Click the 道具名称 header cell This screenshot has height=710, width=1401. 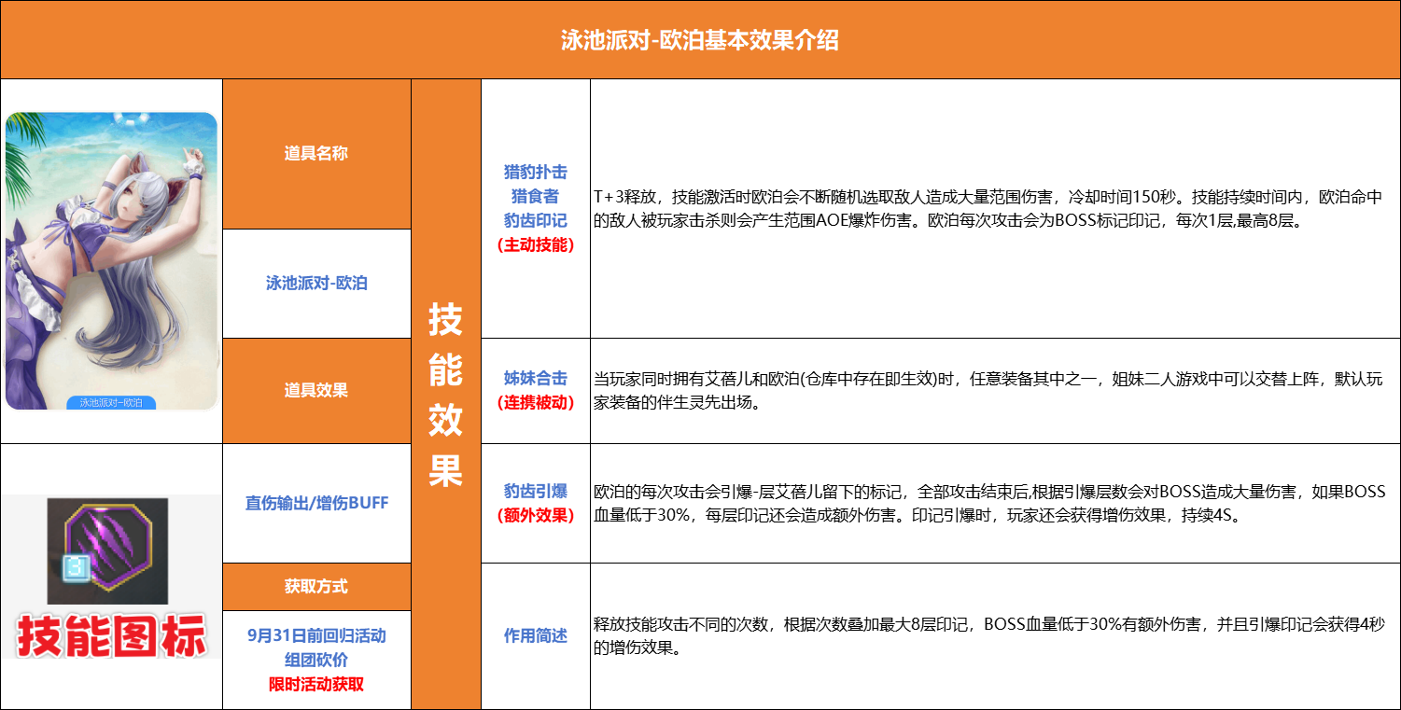(316, 154)
